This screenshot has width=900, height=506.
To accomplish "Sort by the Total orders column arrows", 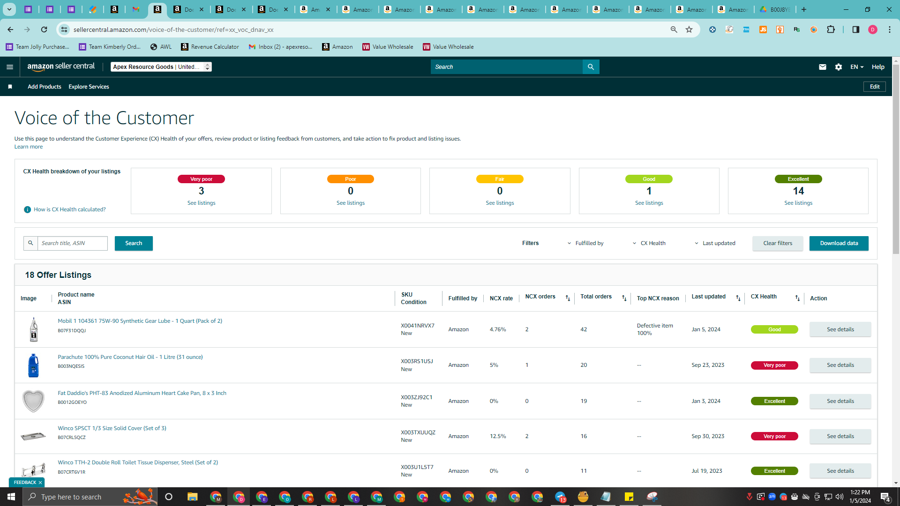I will click(x=624, y=298).
